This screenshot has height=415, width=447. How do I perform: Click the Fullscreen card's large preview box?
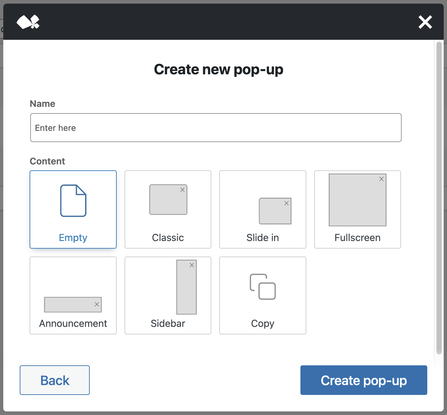tap(357, 200)
